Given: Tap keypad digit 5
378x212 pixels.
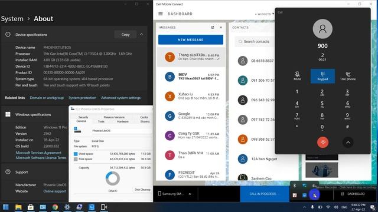Looking at the screenshot, I should click(x=322, y=104).
